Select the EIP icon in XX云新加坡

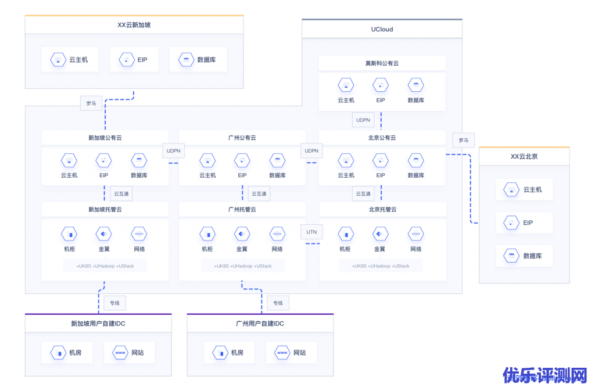pyautogui.click(x=127, y=60)
